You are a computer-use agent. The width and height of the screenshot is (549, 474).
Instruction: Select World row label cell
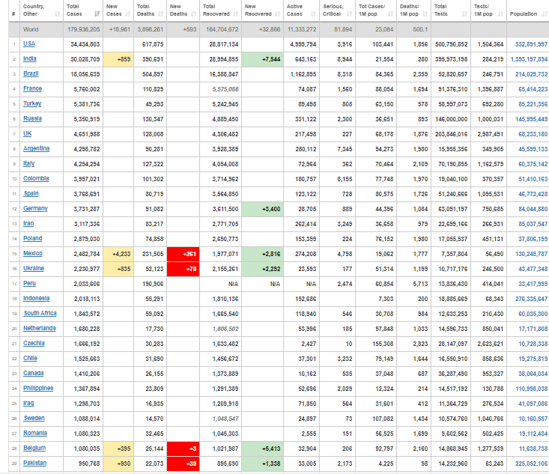pyautogui.click(x=42, y=30)
